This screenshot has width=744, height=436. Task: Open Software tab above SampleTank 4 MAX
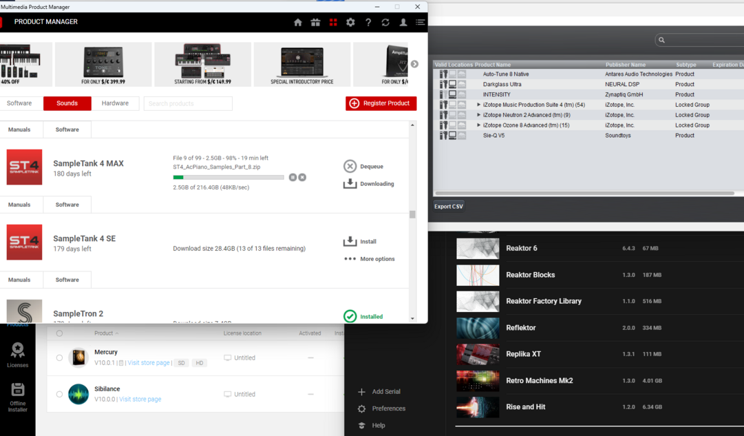pyautogui.click(x=67, y=129)
